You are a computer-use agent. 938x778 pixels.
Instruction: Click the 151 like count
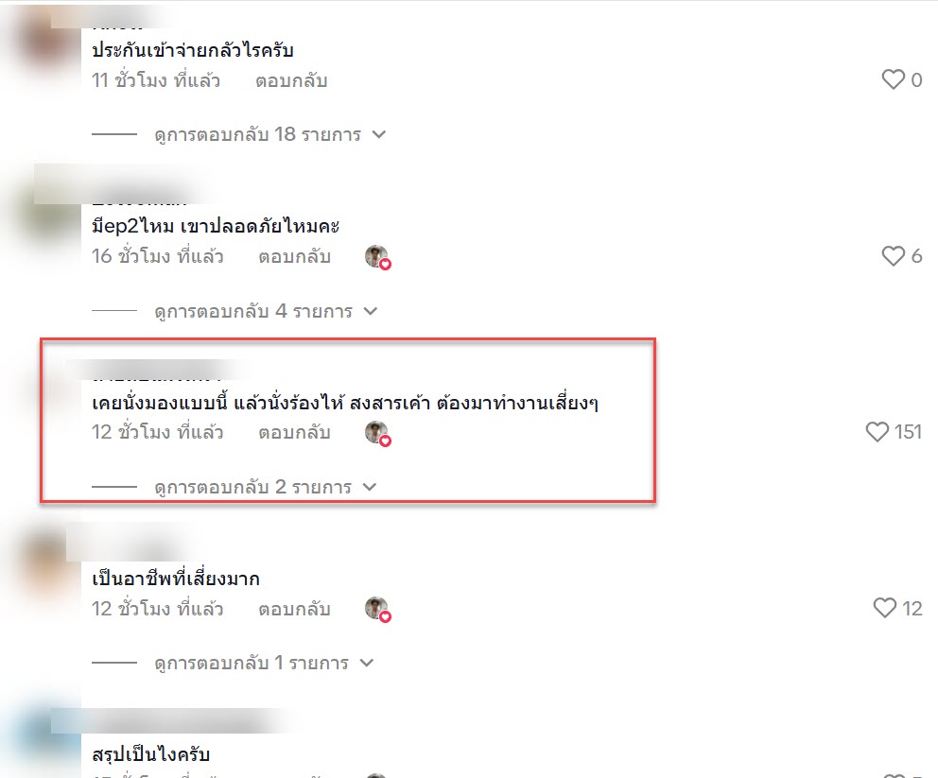(908, 432)
